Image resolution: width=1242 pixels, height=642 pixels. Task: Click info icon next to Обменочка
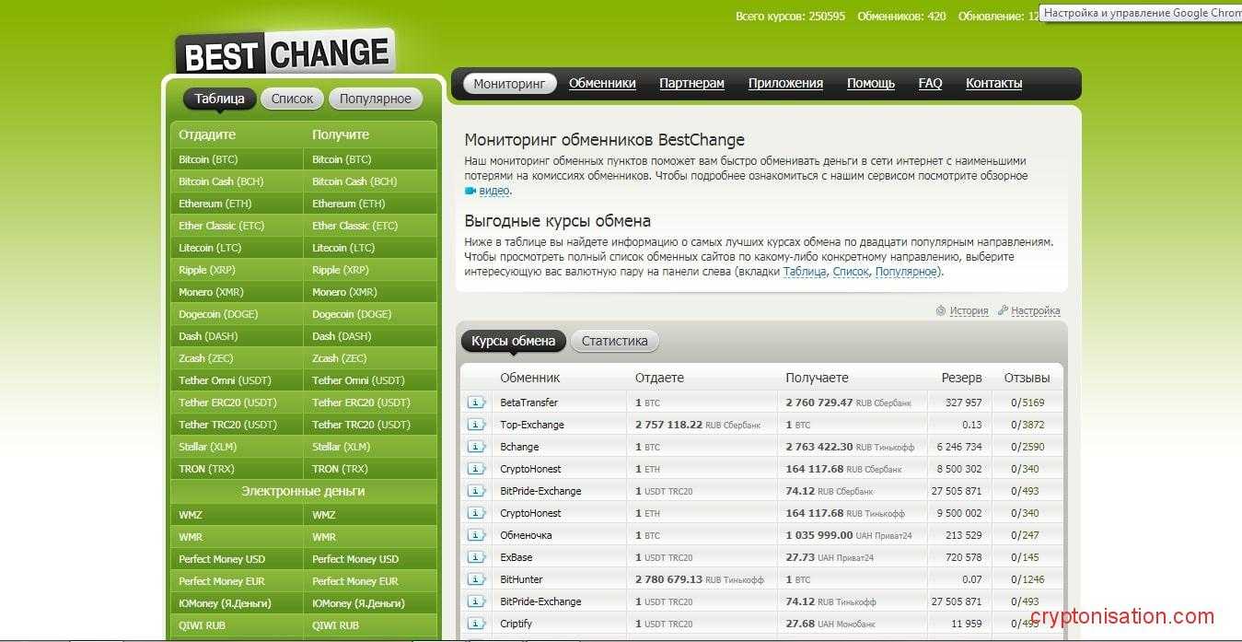476,535
